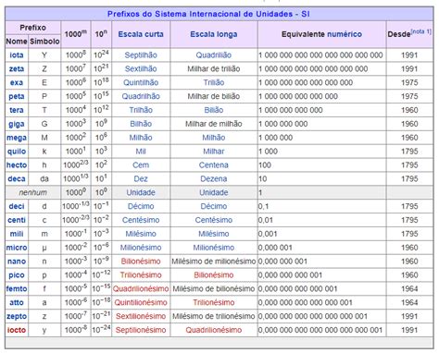
Task: Open the nota 1 footnote reference
Action: (x=421, y=31)
